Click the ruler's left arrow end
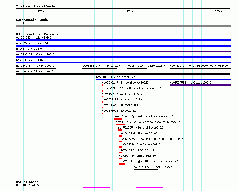Viewport: 238px width, 191px height. pos(17,8)
